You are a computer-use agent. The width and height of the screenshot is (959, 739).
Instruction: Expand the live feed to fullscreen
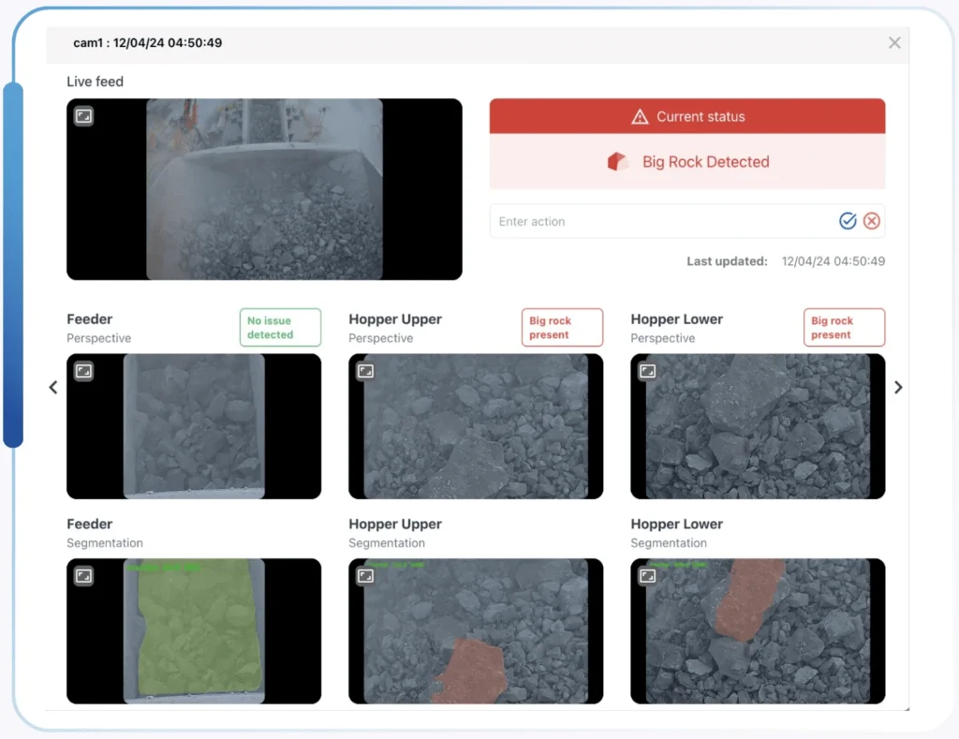click(x=83, y=116)
